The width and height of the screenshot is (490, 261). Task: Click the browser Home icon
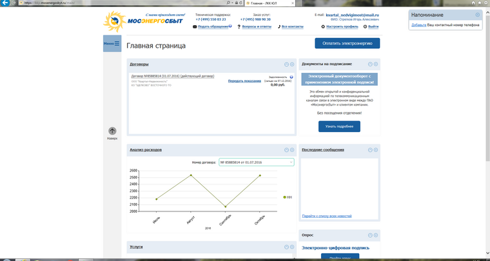click(x=473, y=3)
